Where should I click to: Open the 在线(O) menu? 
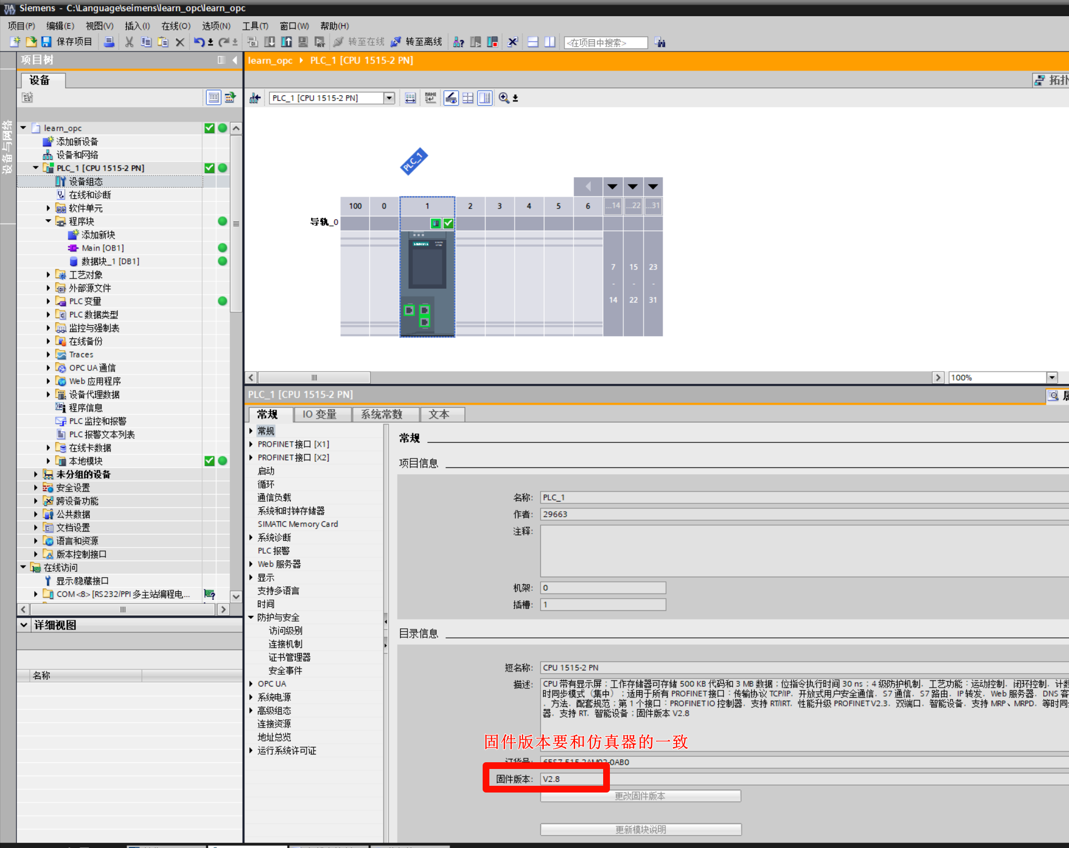pos(176,26)
